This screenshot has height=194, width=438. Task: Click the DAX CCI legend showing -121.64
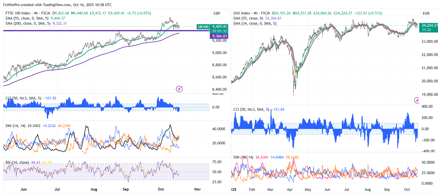[260, 109]
